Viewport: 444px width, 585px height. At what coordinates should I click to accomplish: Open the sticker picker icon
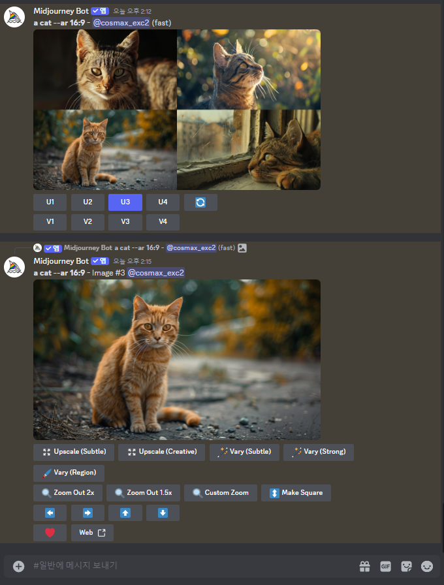click(x=406, y=566)
